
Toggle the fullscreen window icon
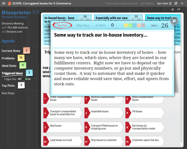click(176, 3)
